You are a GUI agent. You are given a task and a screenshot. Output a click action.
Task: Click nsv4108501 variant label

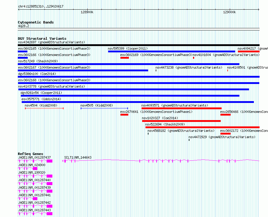click(x=247, y=67)
